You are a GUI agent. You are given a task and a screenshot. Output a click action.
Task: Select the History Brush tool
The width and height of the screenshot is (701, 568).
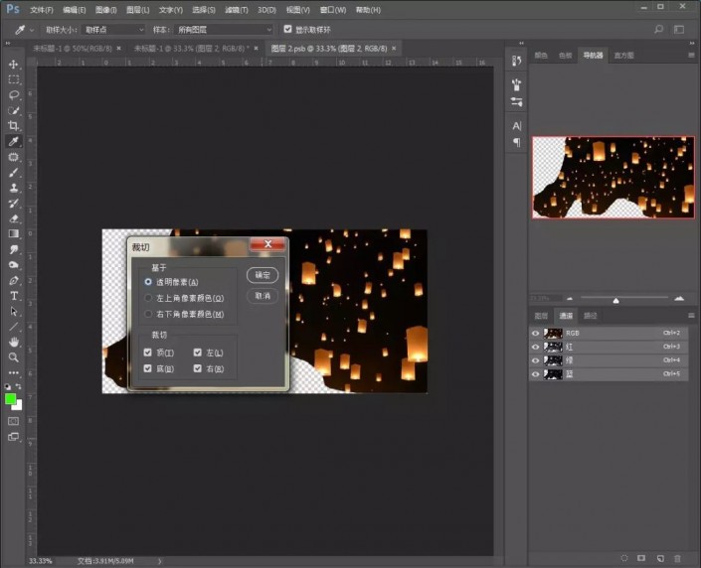pos(13,204)
